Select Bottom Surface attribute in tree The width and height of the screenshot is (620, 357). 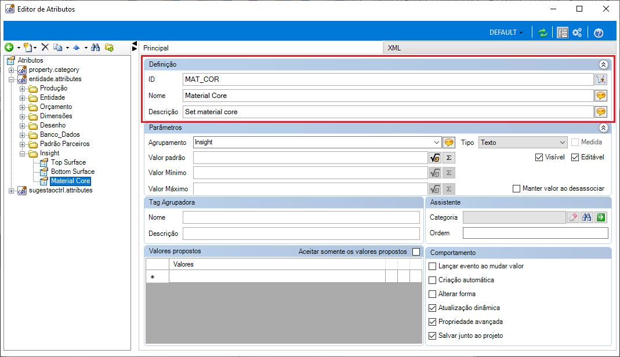[72, 172]
